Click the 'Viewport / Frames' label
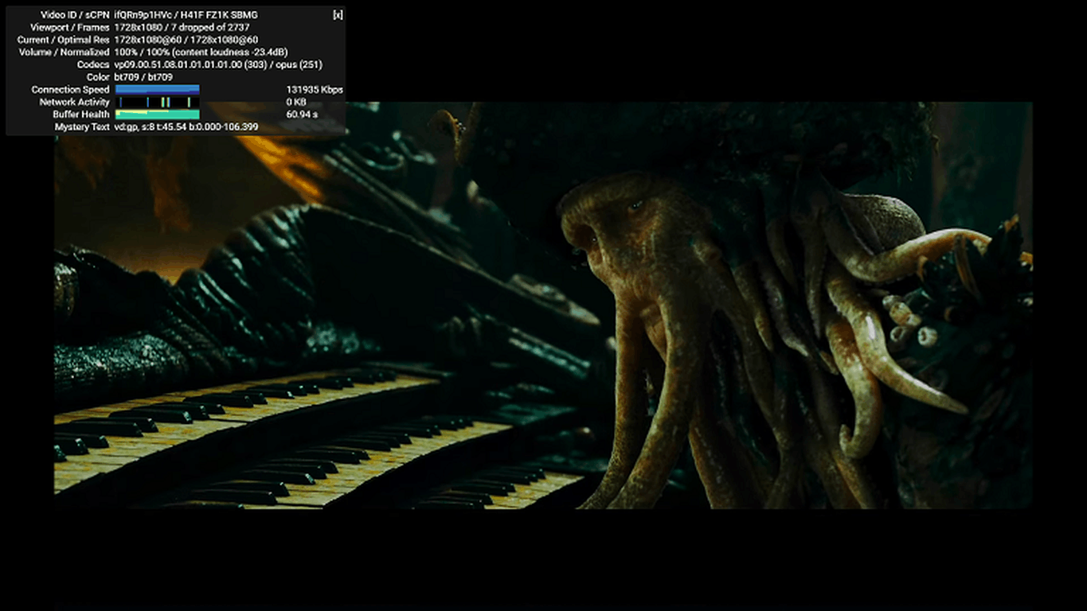1087x611 pixels. pyautogui.click(x=68, y=27)
